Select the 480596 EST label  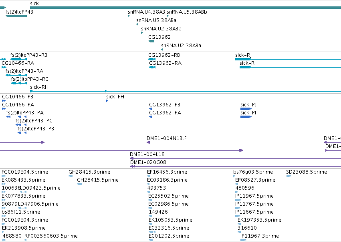(245, 188)
